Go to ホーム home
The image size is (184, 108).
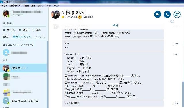[x=9, y=30]
